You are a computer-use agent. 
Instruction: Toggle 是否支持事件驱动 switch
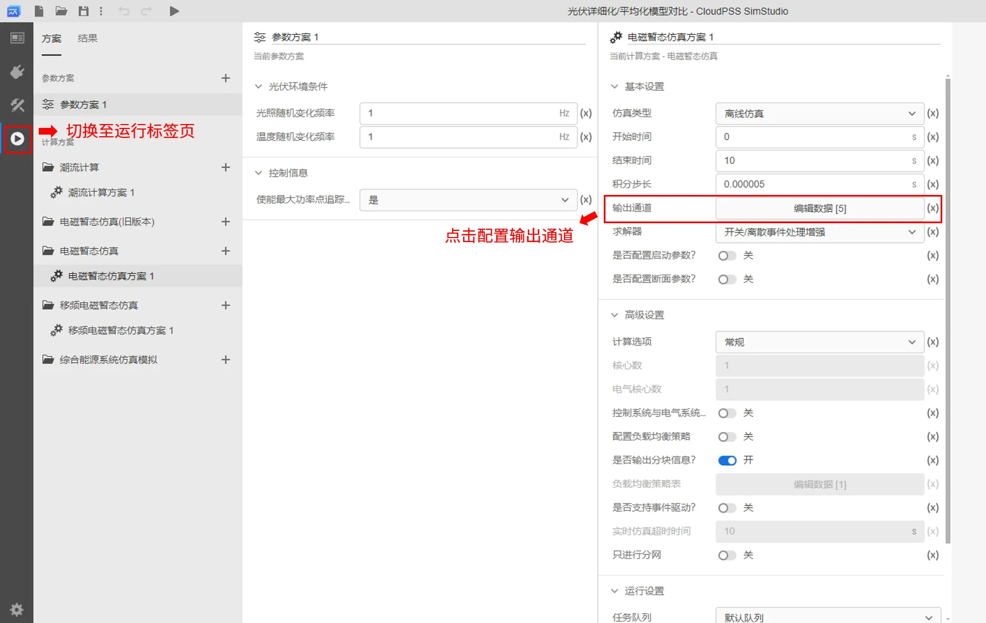pos(727,508)
